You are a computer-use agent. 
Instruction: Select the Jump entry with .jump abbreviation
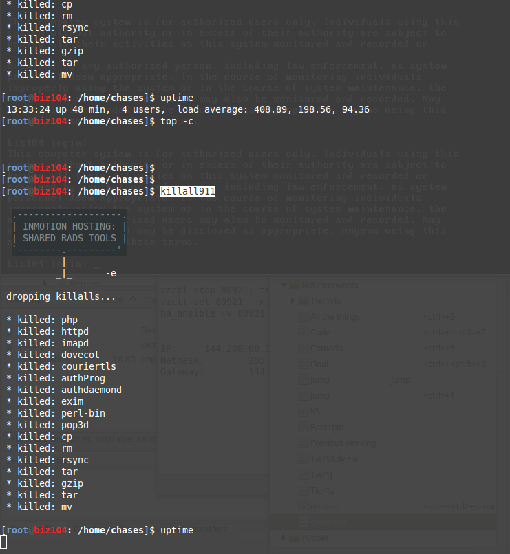pyautogui.click(x=320, y=380)
